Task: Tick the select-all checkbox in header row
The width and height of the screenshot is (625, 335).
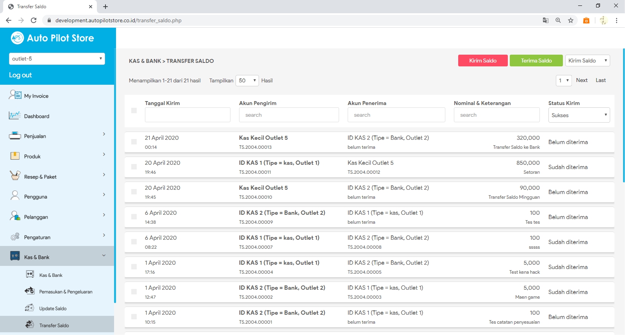Action: coord(134,110)
